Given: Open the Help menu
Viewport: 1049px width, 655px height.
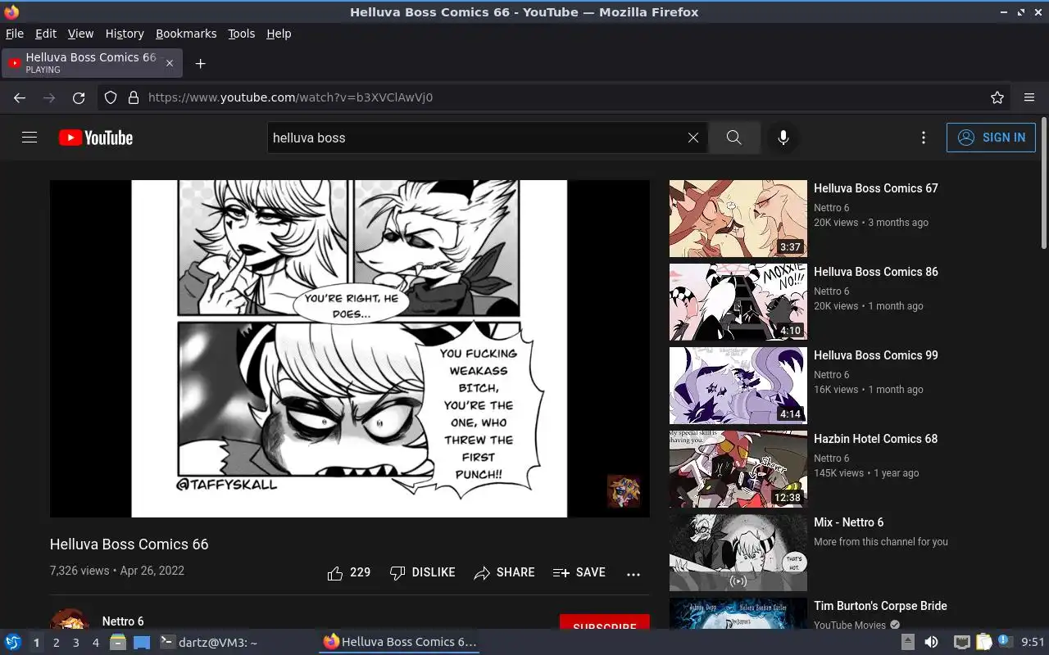Looking at the screenshot, I should 279,34.
